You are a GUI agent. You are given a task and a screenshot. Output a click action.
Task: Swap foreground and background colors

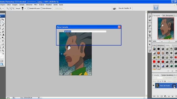3,54
